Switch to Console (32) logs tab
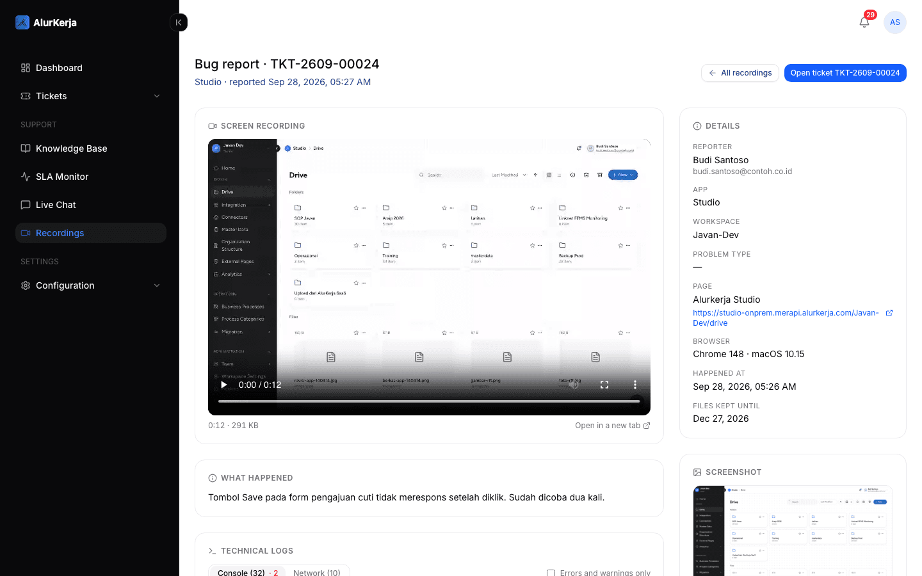Image resolution: width=922 pixels, height=576 pixels. [x=248, y=573]
